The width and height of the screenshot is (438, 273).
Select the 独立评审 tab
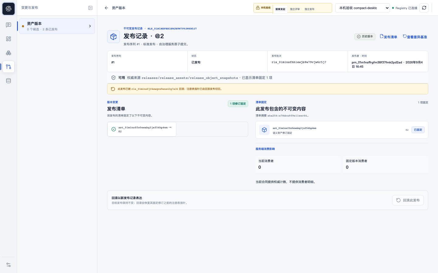click(295, 9)
